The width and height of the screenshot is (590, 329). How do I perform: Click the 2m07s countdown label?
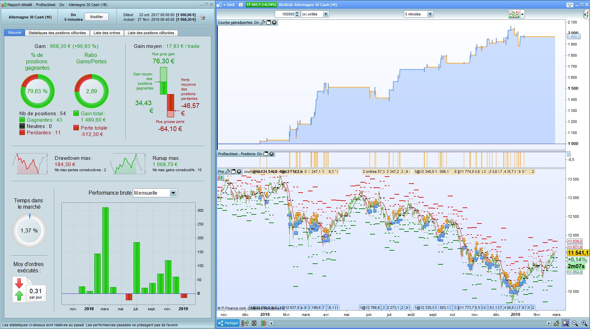coord(576,266)
